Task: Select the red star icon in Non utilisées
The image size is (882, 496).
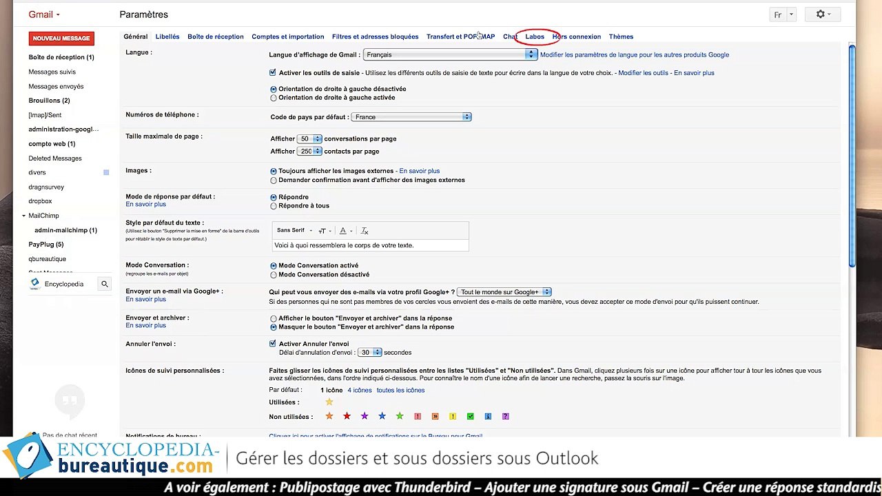Action: pos(347,416)
